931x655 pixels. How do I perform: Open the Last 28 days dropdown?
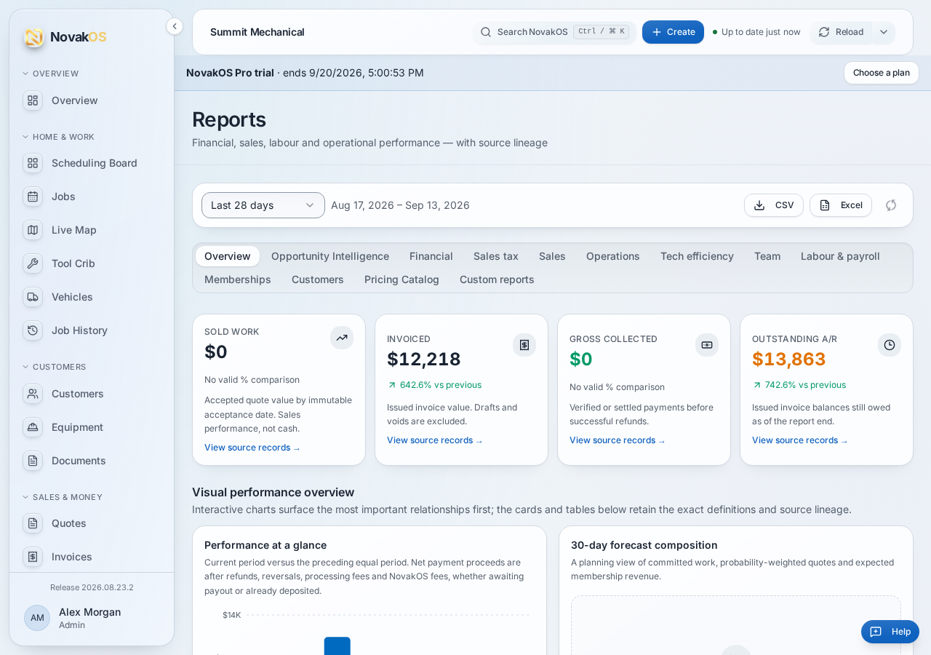click(x=263, y=205)
